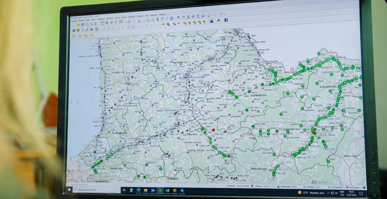This screenshot has height=199, width=387.
Task: Toggle the mouse coordinates extents button
Action: coord(252,186)
